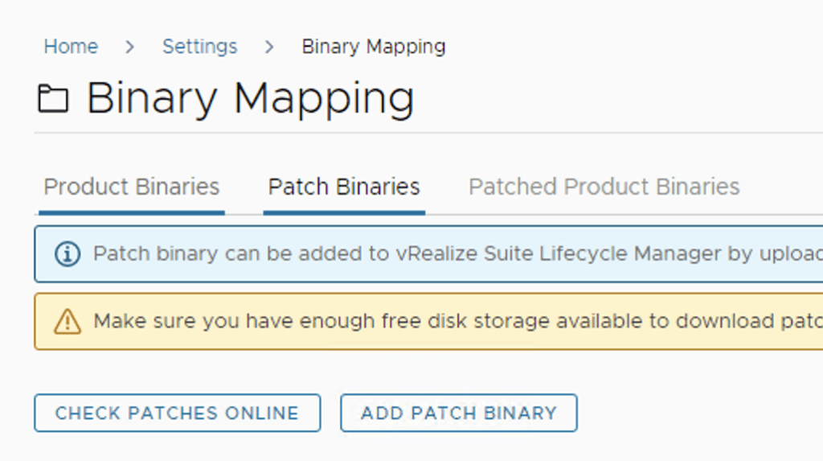Image resolution: width=823 pixels, height=461 pixels.
Task: Switch to the Product Binaries tab
Action: pyautogui.click(x=131, y=187)
